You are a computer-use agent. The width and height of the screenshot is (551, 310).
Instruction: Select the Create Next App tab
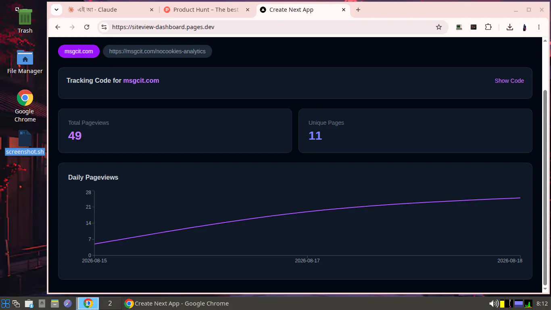[x=303, y=10]
